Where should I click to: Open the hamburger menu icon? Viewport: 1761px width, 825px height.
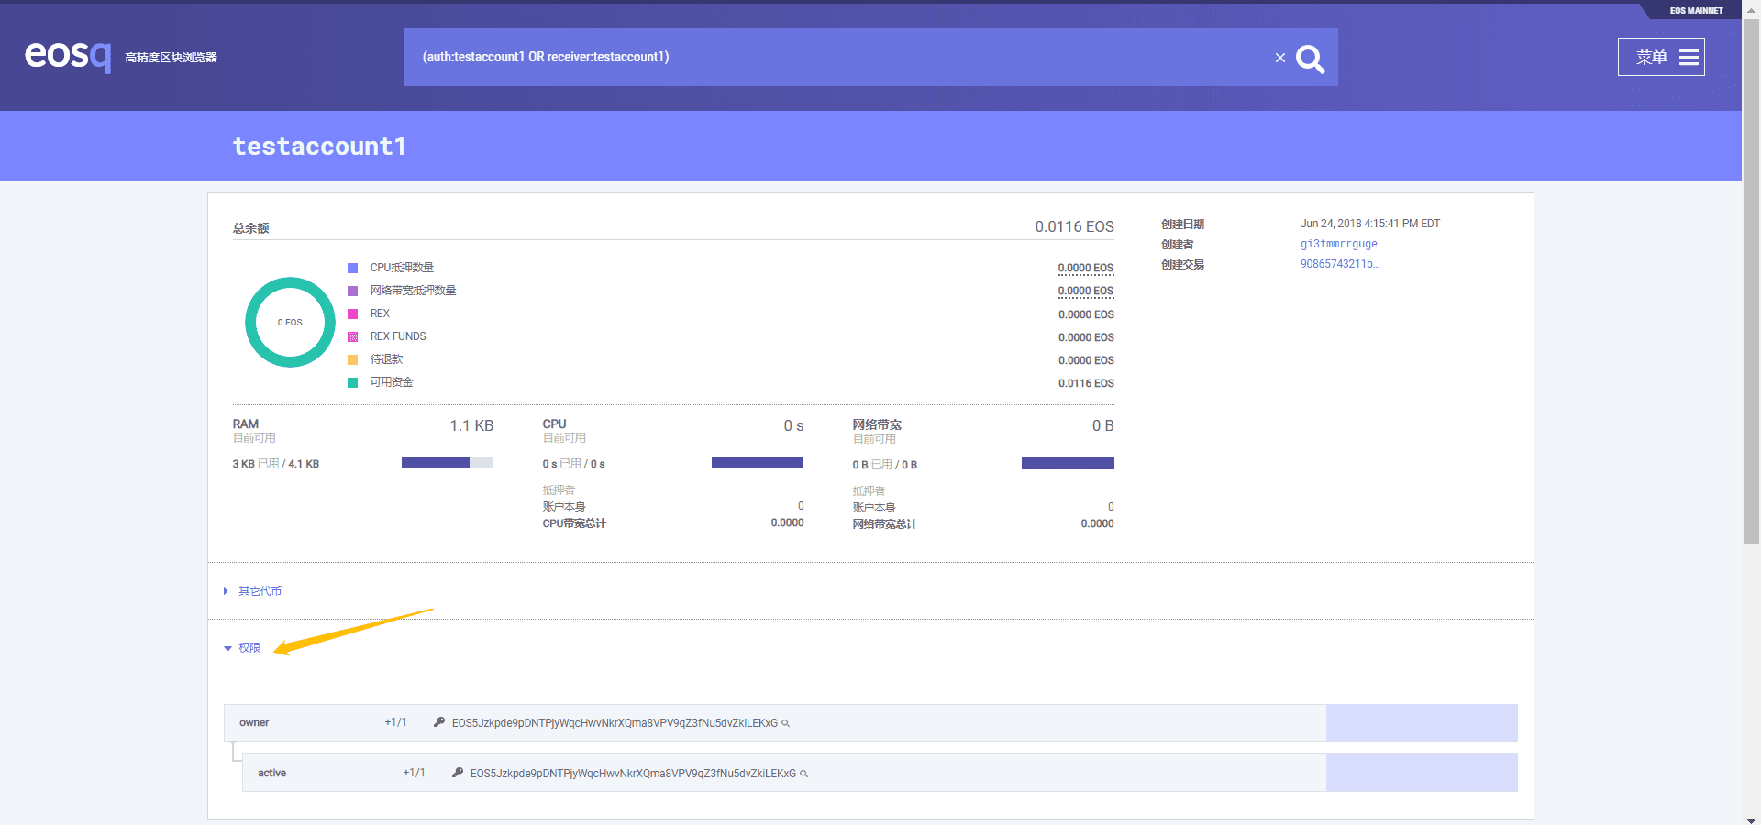click(x=1688, y=57)
